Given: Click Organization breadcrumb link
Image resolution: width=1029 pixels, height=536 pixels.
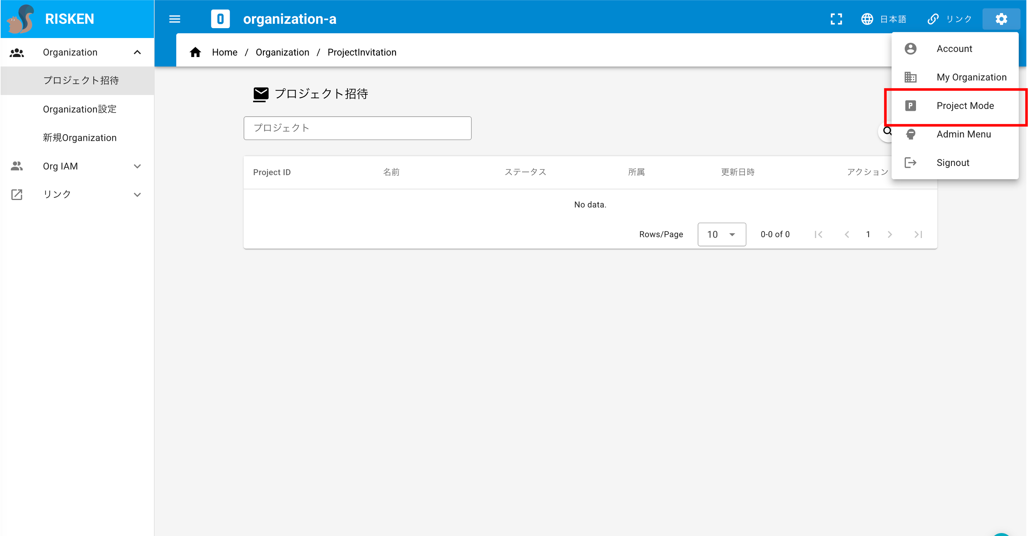Looking at the screenshot, I should 282,52.
